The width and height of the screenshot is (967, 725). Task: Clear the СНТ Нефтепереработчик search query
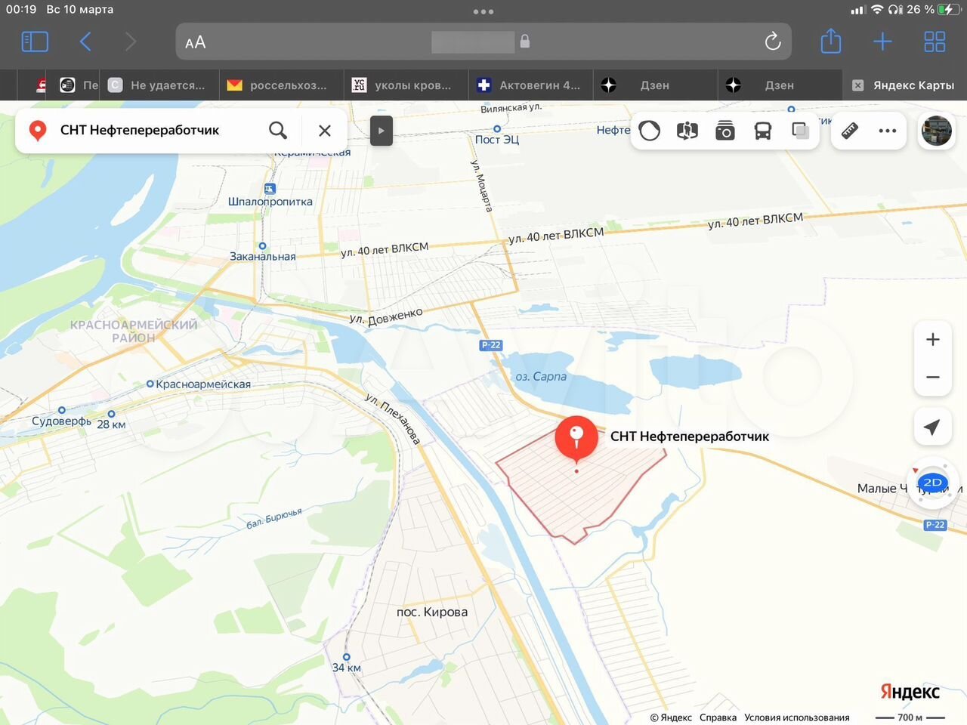click(325, 131)
